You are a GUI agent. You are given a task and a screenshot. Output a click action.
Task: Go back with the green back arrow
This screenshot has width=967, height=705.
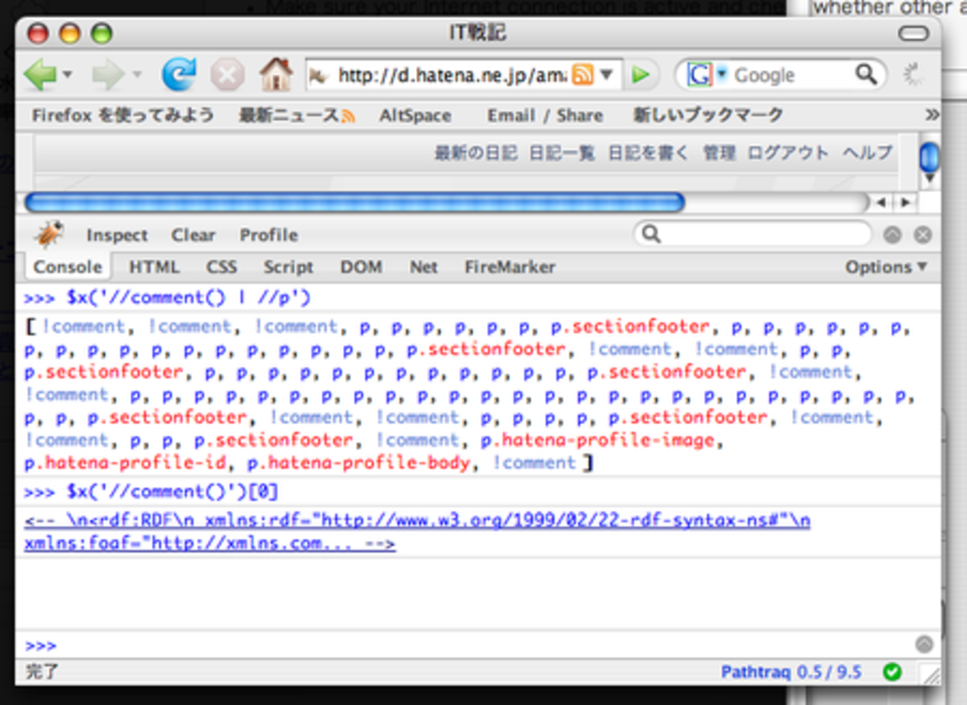pyautogui.click(x=39, y=74)
